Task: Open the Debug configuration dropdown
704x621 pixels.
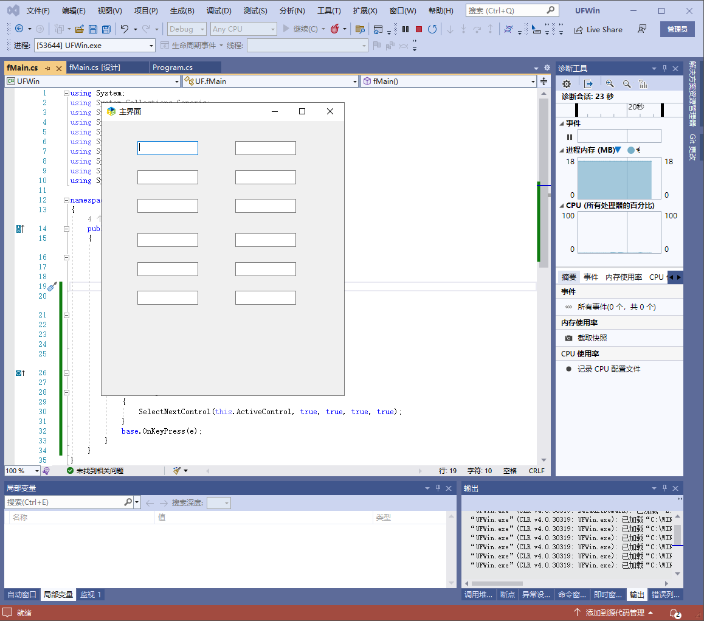Action: click(x=187, y=29)
